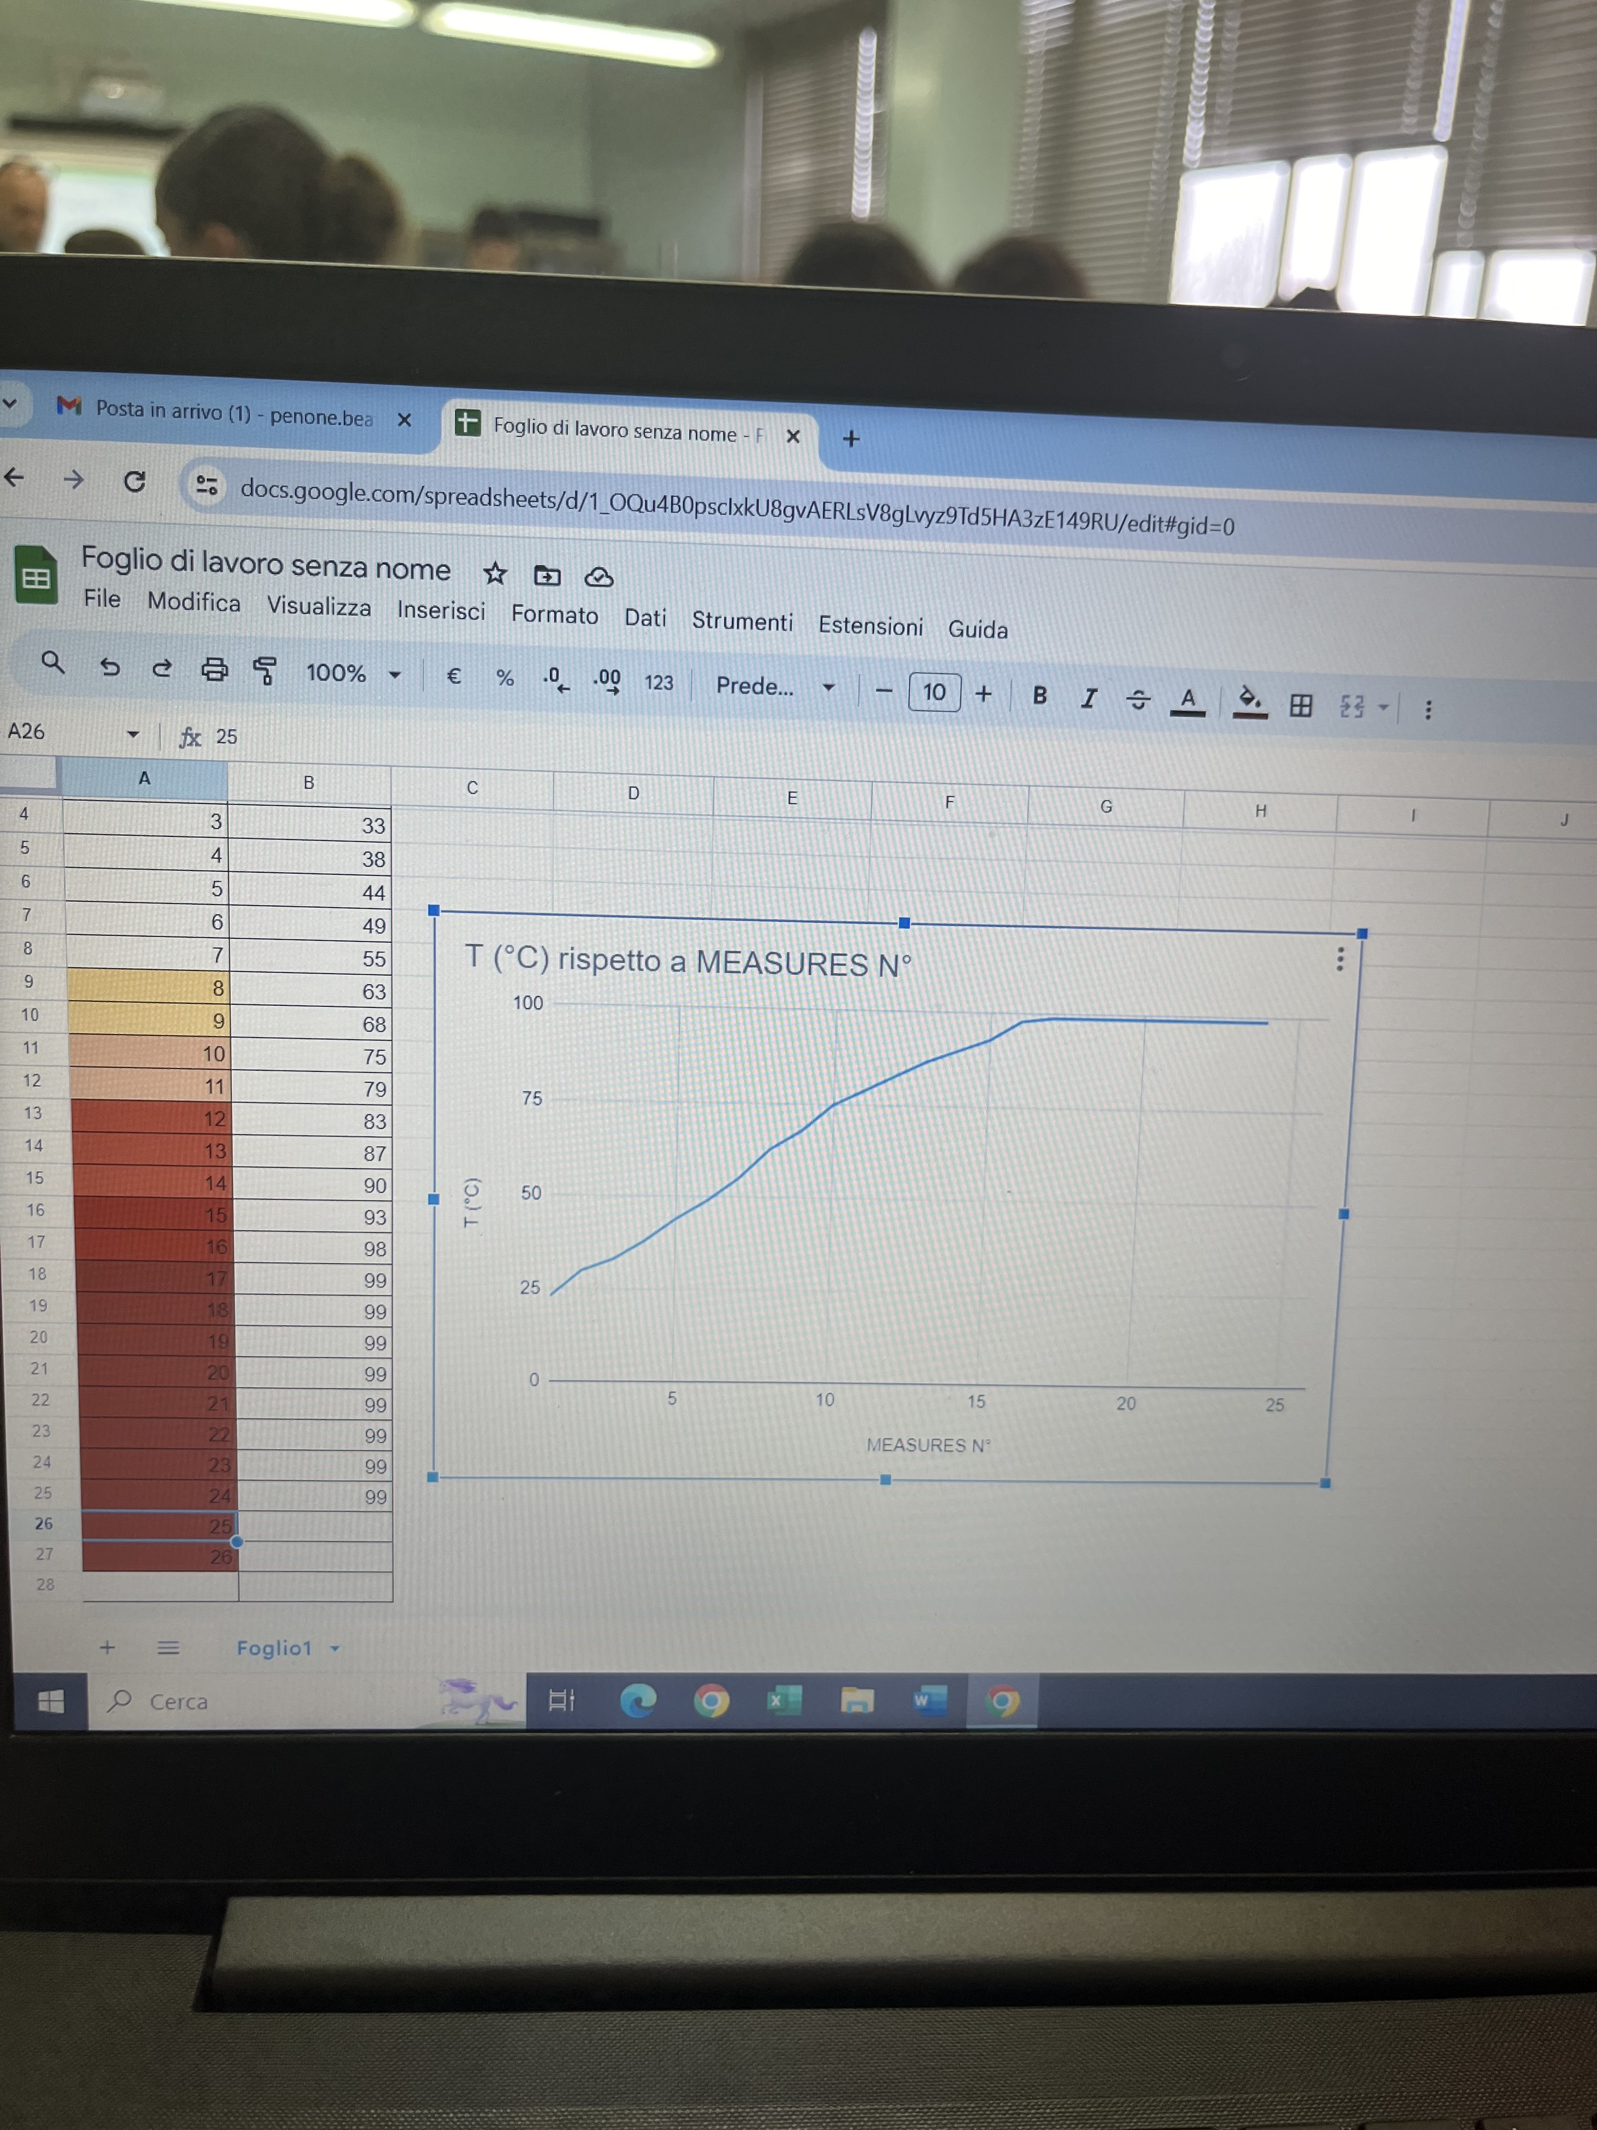Image resolution: width=1597 pixels, height=2130 pixels.
Task: Click the formula bar showing 25
Action: coord(226,736)
